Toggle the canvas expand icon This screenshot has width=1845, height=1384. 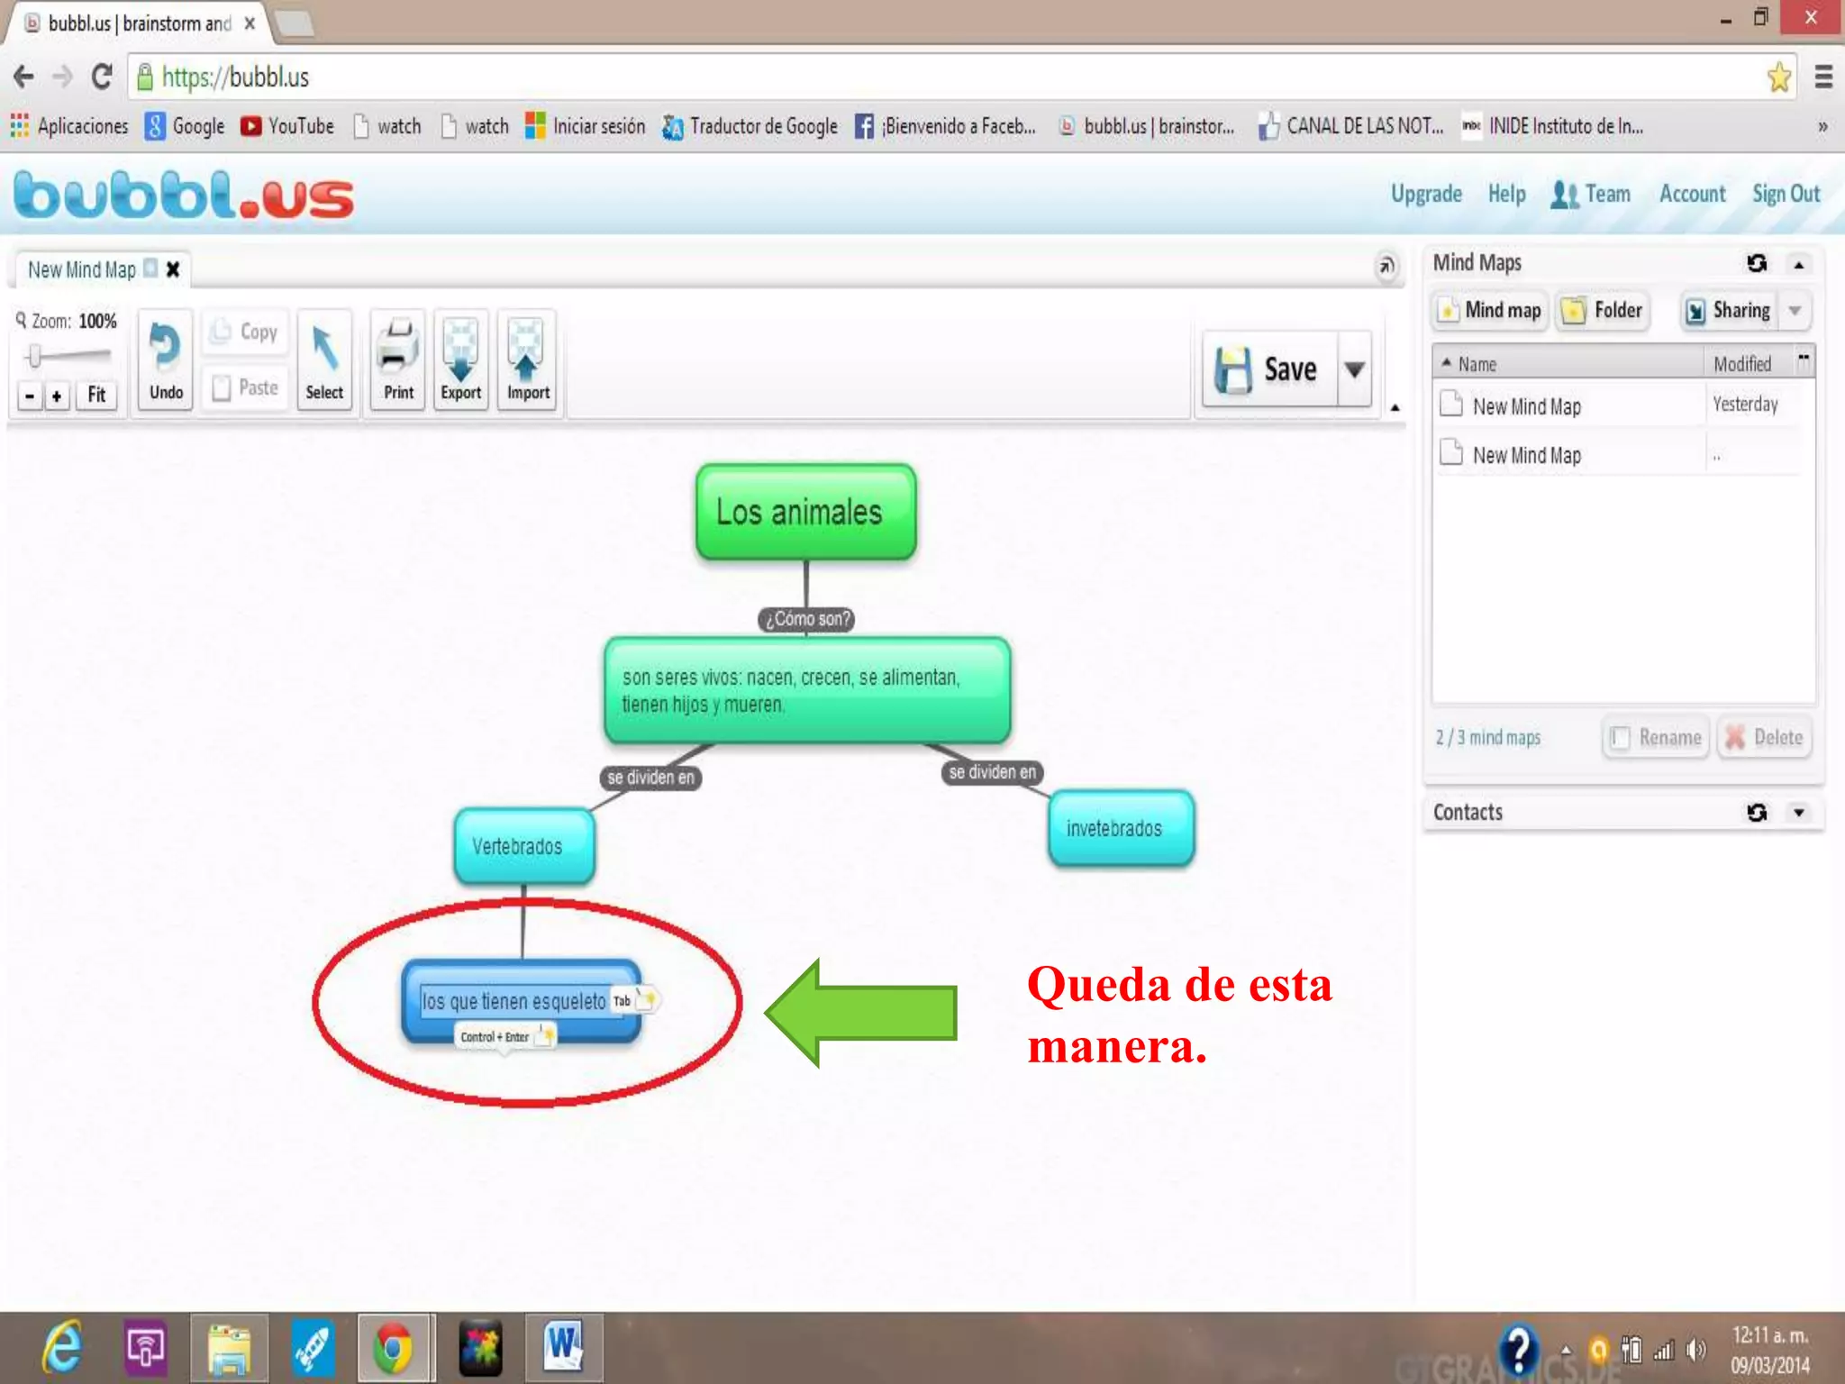coord(1386,266)
